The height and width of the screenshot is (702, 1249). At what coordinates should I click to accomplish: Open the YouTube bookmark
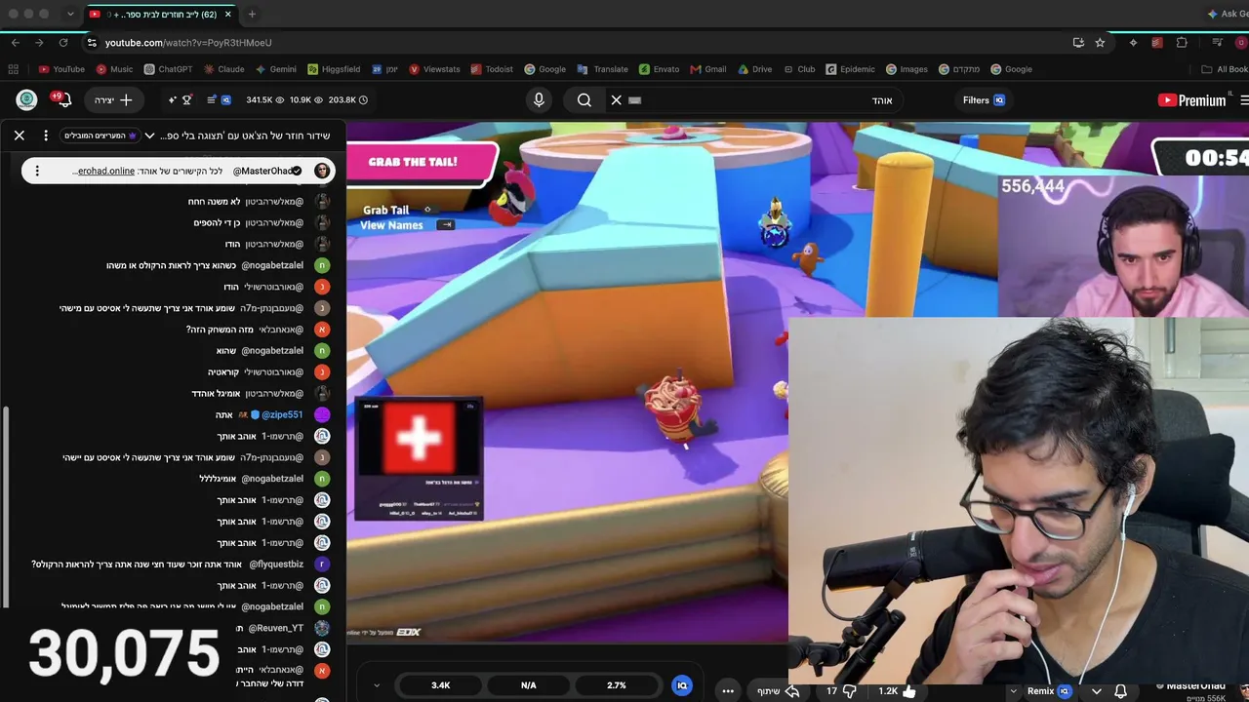coord(61,69)
